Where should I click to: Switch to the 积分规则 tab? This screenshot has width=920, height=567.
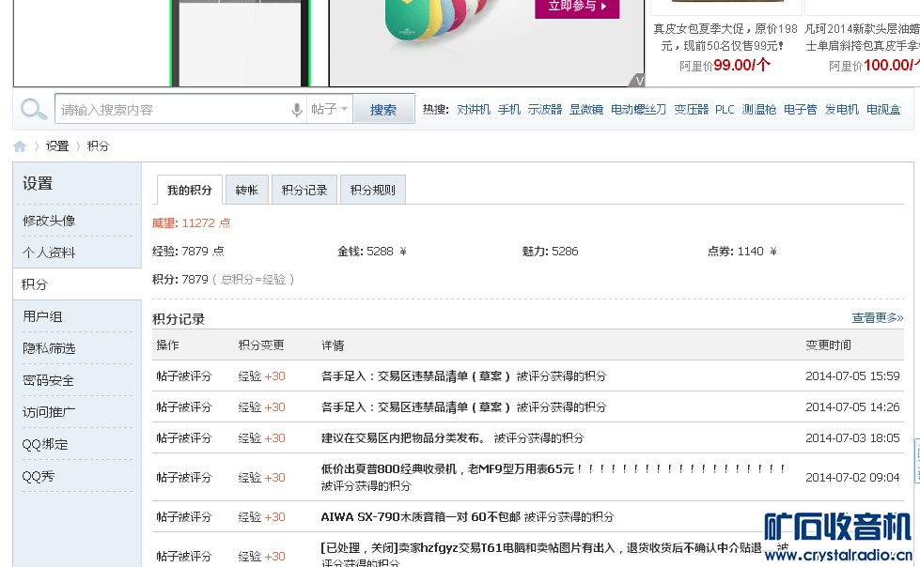point(372,190)
